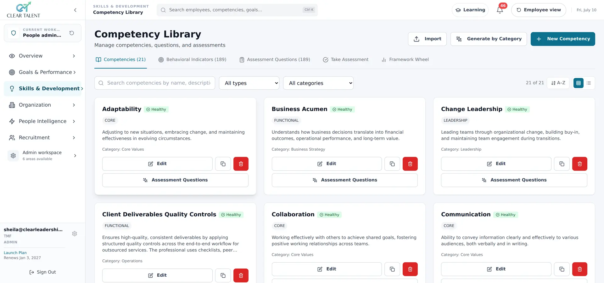Image resolution: width=604 pixels, height=283 pixels.
Task: Open the Learning button
Action: [470, 10]
